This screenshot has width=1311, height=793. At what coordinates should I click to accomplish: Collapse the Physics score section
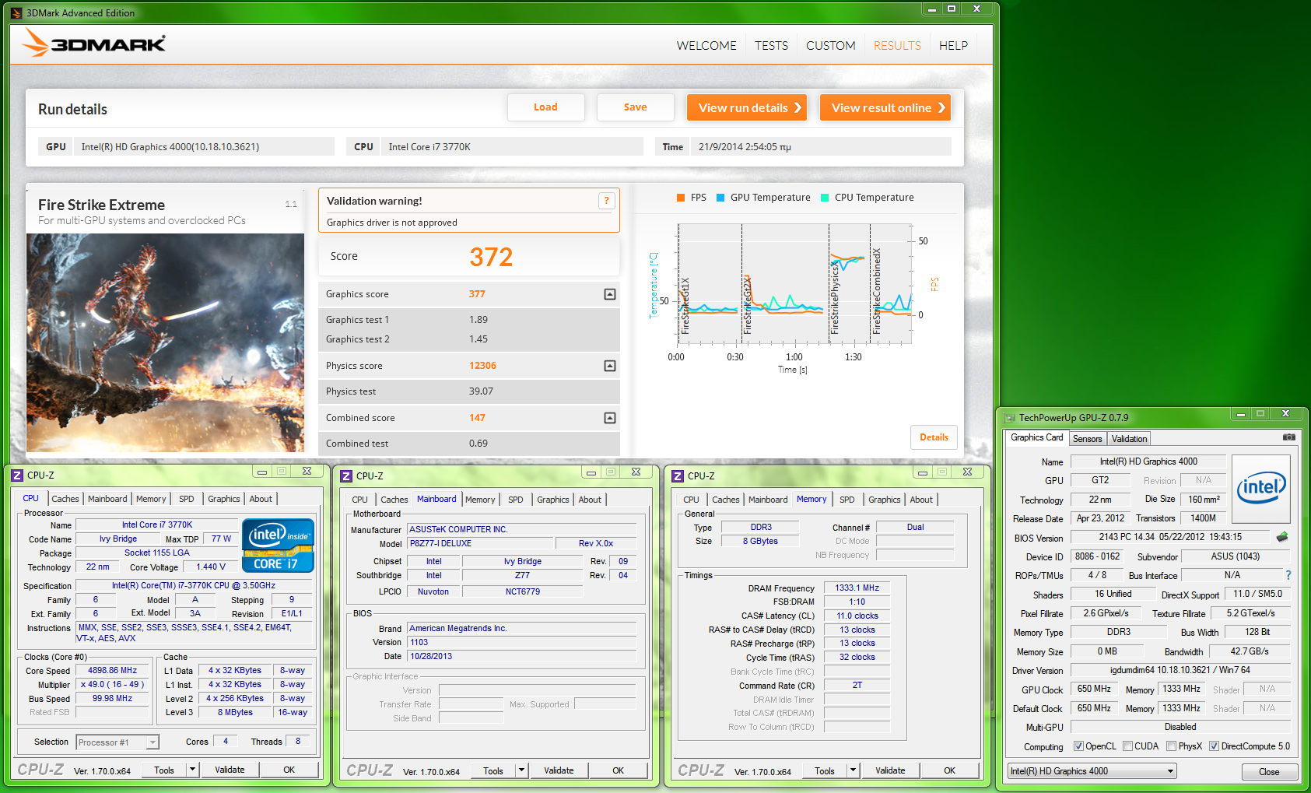click(x=610, y=366)
